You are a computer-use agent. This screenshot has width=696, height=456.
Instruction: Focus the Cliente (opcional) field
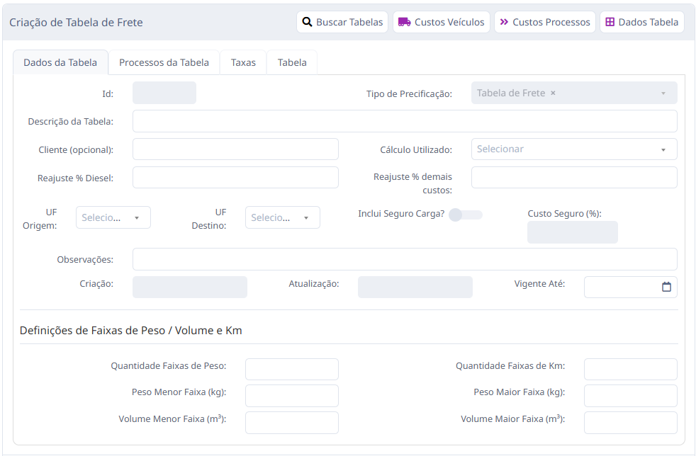point(235,149)
